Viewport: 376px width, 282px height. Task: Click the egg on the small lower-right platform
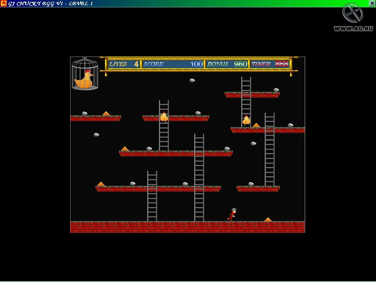[x=251, y=184]
